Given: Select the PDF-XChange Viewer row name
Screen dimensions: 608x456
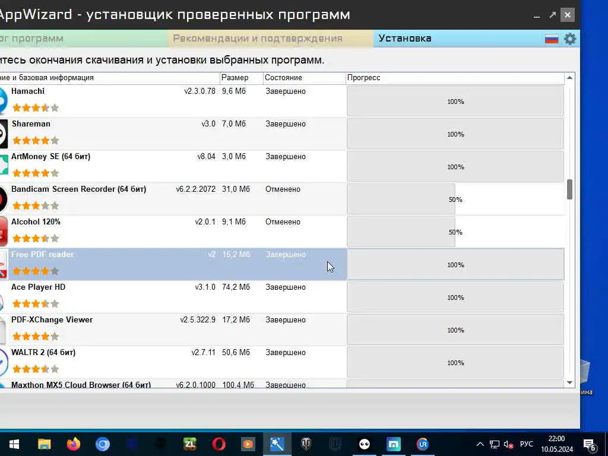Looking at the screenshot, I should 52,320.
